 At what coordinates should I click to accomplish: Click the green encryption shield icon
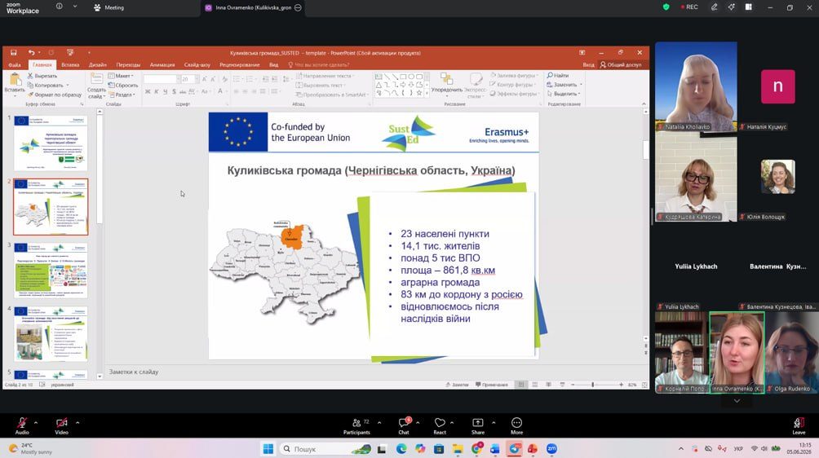pos(666,7)
